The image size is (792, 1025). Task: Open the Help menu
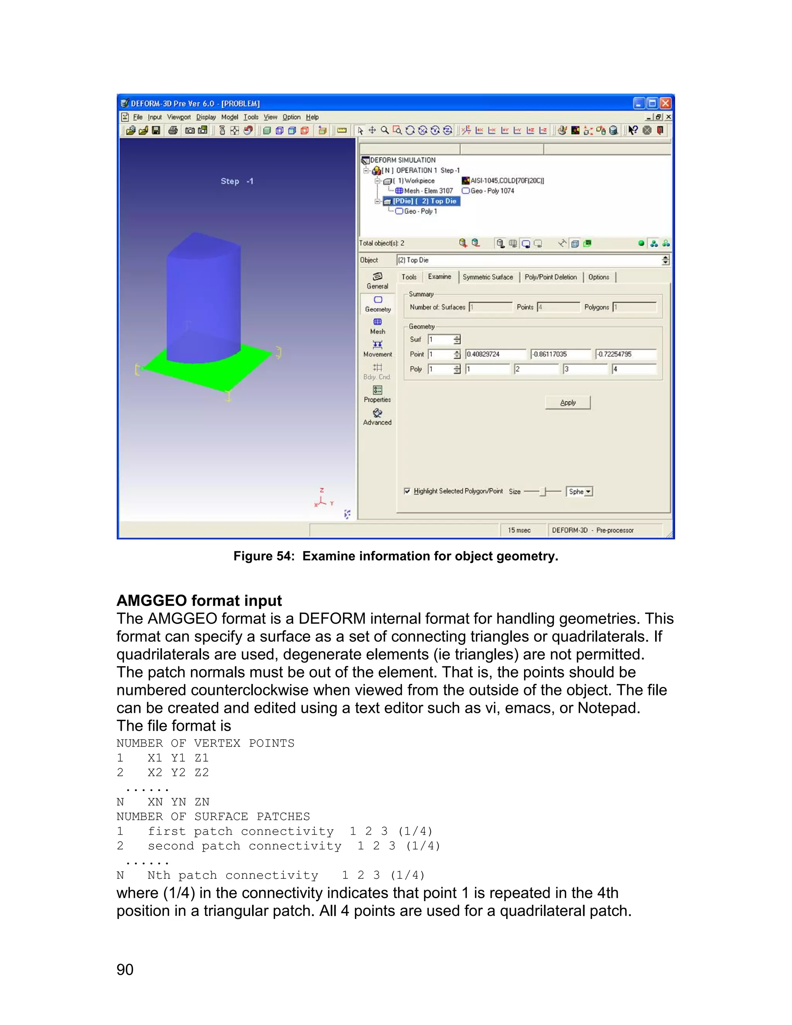pyautogui.click(x=312, y=117)
